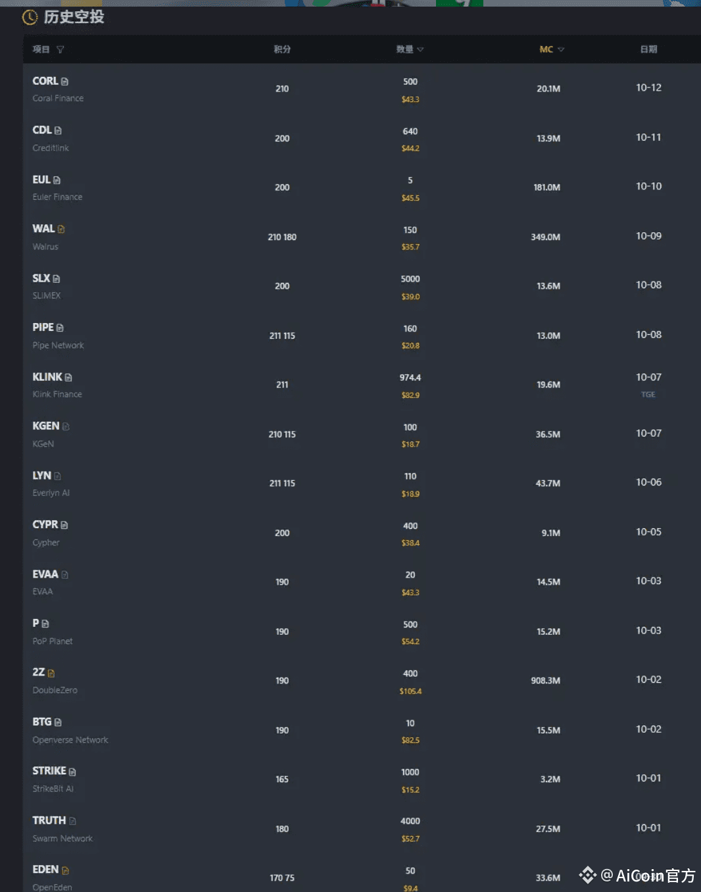Click the date column header

(648, 49)
